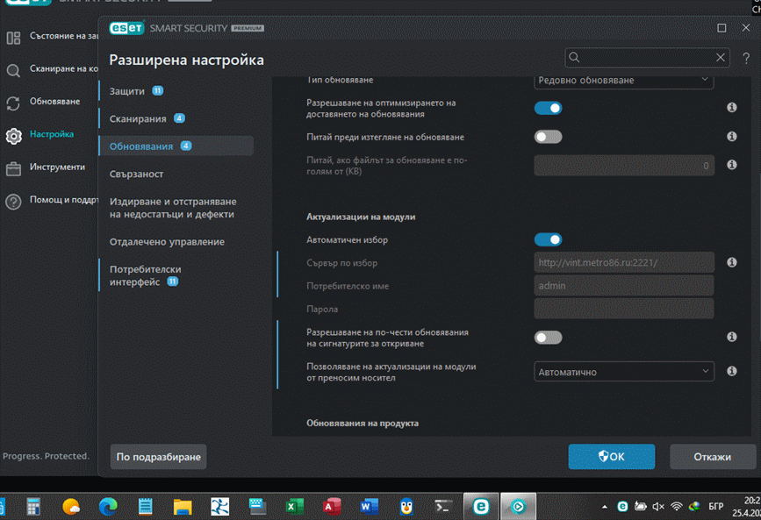
Task: Turn off Автоматичен избор toggle
Action: click(548, 239)
